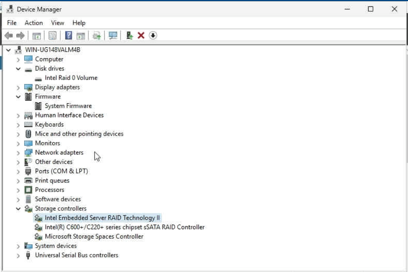Click the Storage controllers category icon

28,209
